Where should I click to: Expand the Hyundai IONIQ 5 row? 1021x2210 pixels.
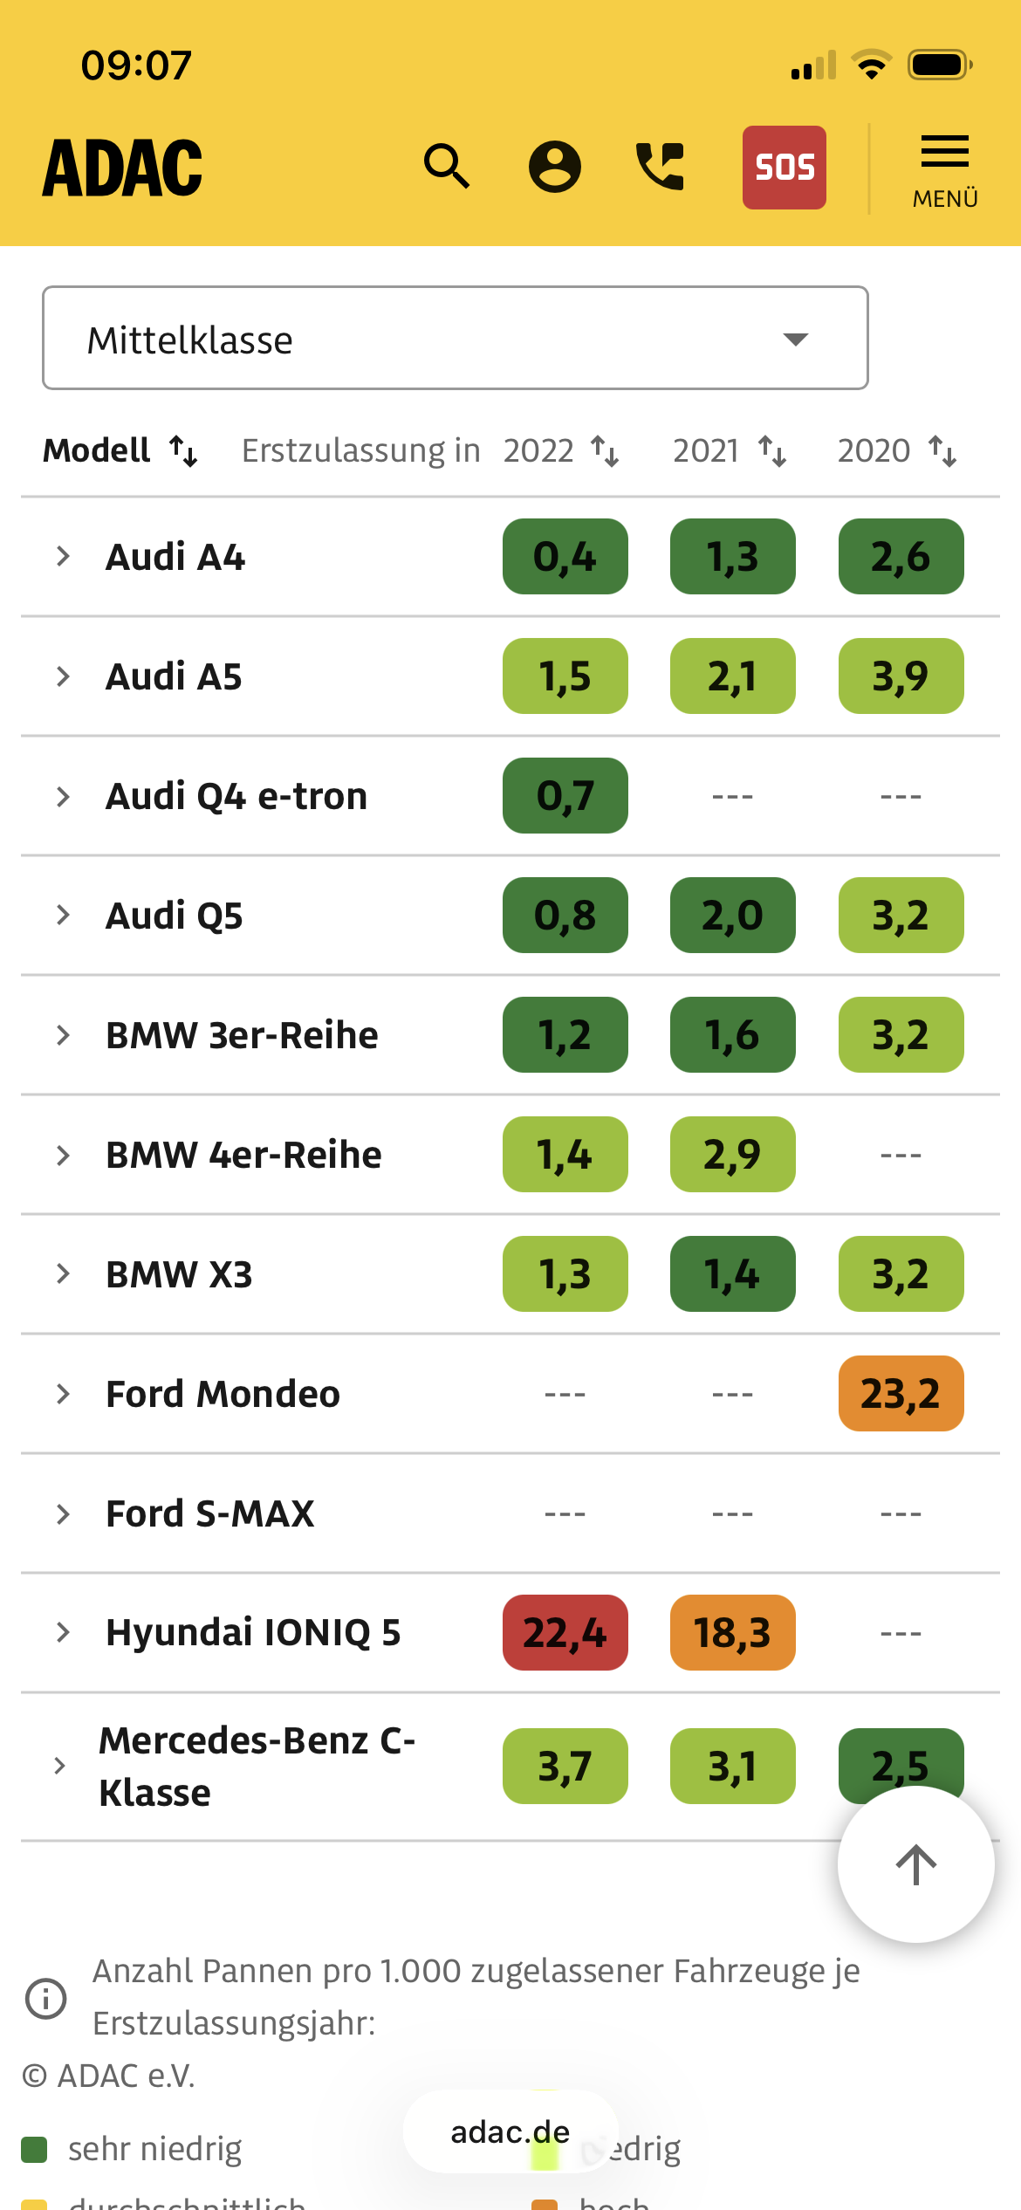tap(63, 1632)
